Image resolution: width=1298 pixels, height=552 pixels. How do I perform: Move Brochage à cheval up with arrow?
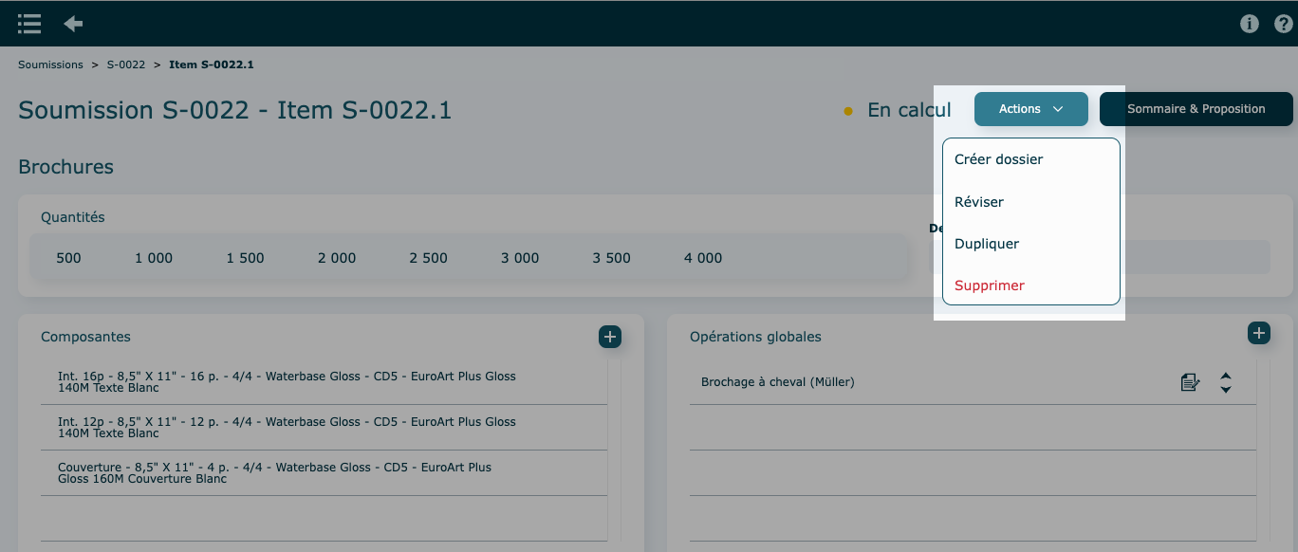(1226, 377)
